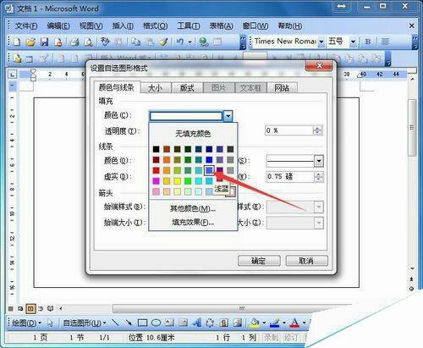Screen dimensions: 423x348
Task: Pick the black color swatch
Action: (156, 149)
